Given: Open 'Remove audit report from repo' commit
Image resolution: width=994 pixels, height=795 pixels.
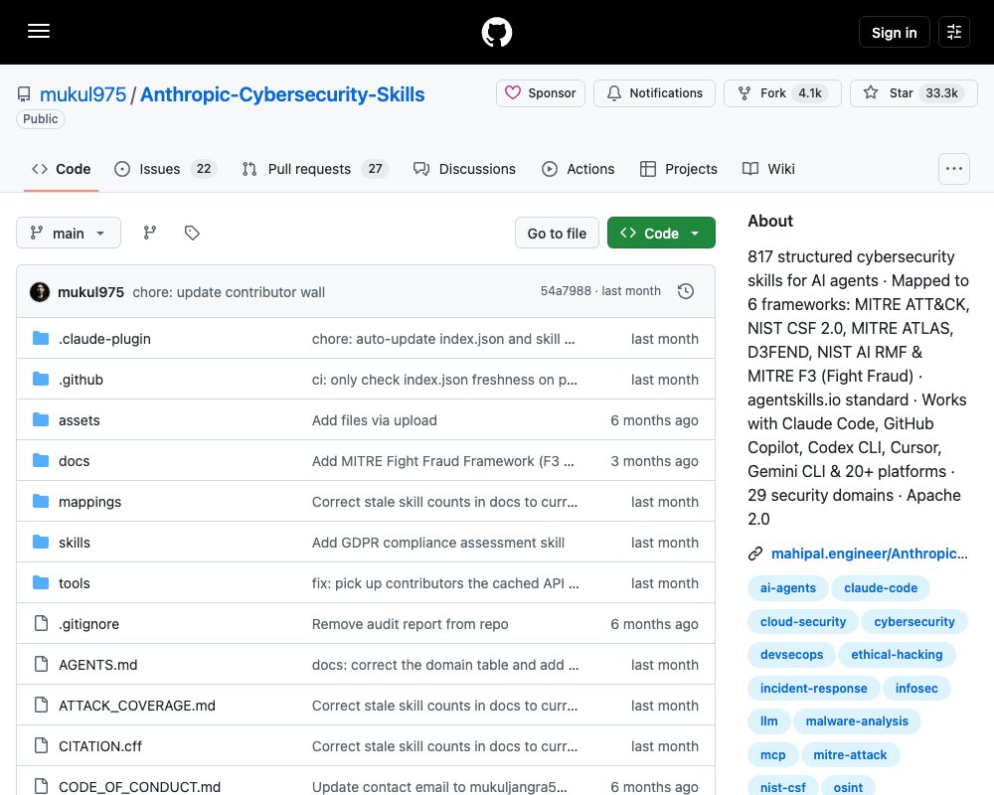Looking at the screenshot, I should pyautogui.click(x=411, y=624).
